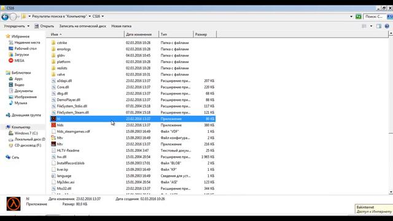The image size is (393, 221).
Task: Open the Музыка library
Action: click(18, 103)
